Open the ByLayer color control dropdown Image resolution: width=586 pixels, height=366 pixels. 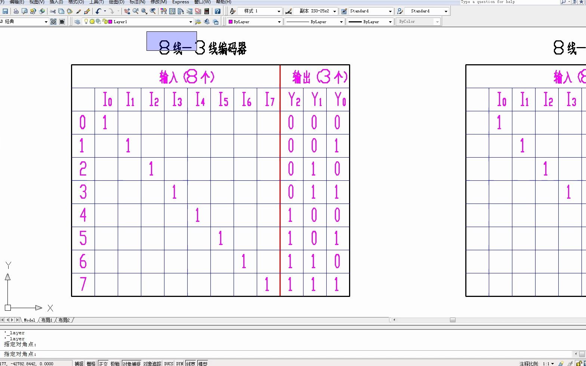279,22
